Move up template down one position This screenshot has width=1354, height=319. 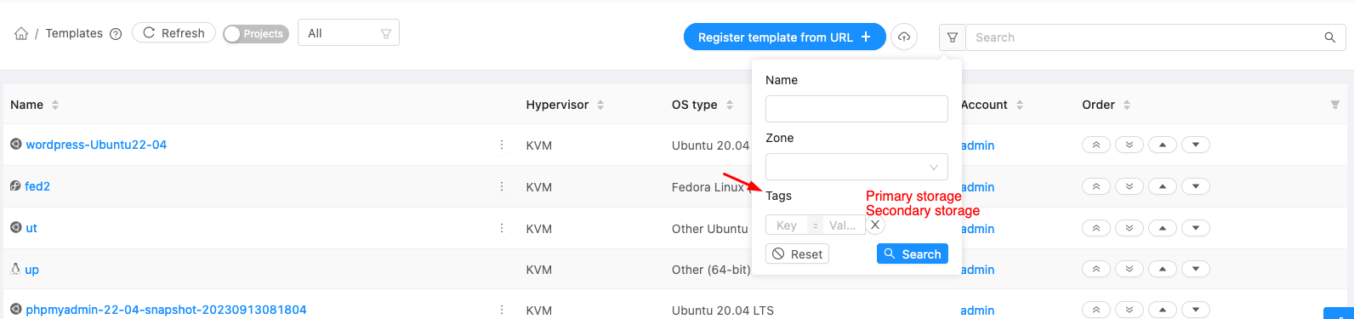point(1196,270)
